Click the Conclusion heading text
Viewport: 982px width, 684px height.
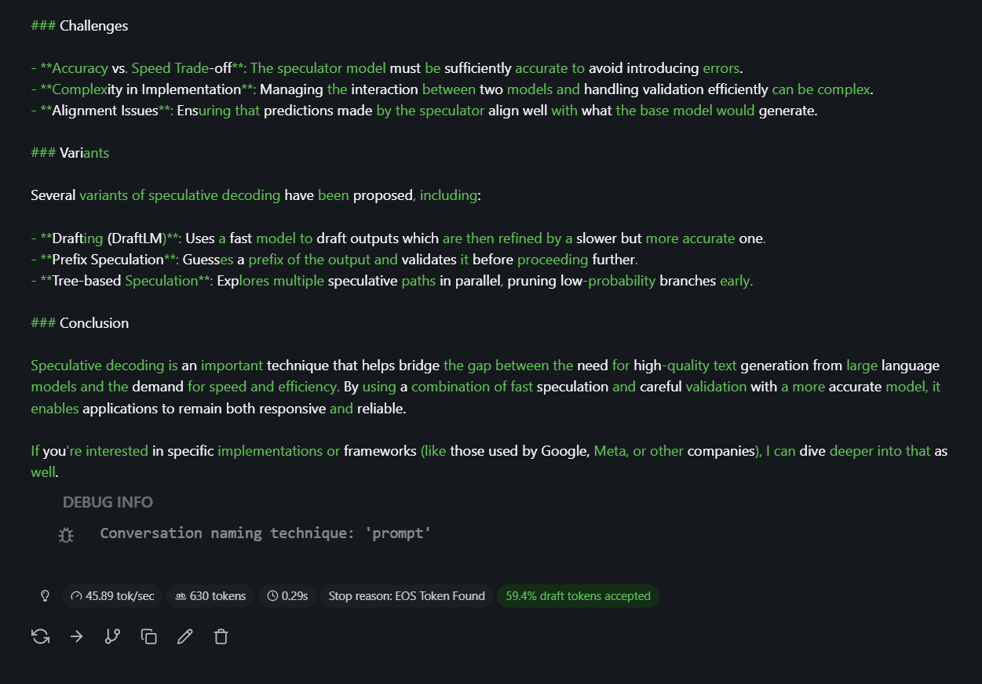click(79, 322)
